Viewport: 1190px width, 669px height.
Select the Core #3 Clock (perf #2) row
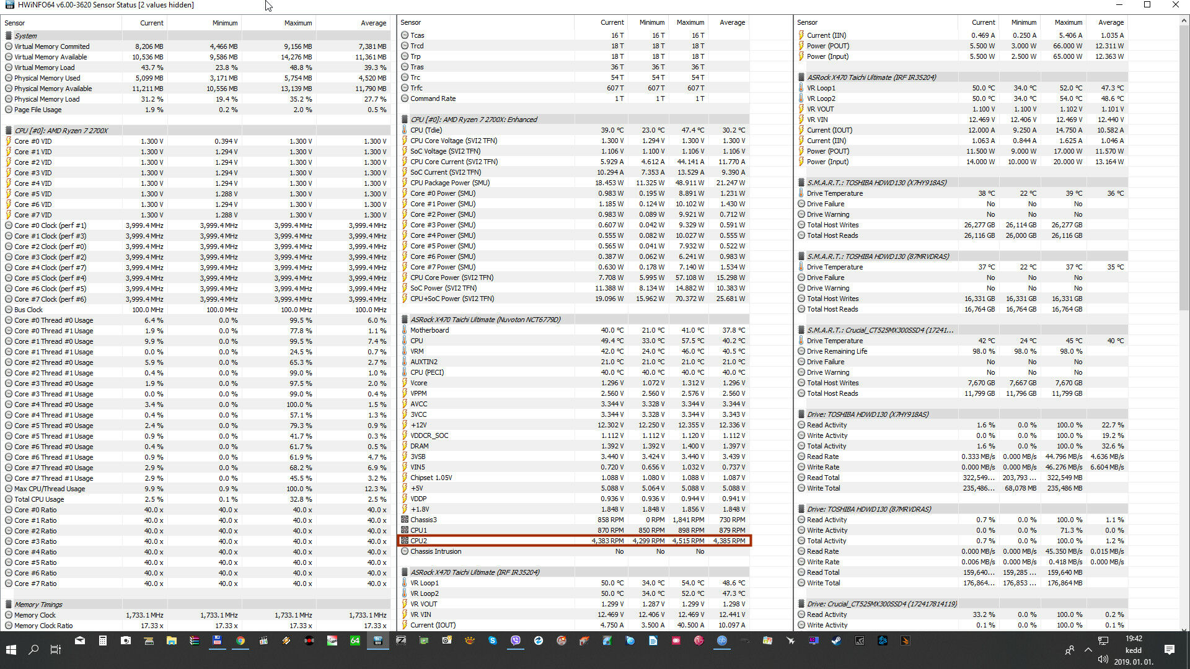(x=196, y=257)
